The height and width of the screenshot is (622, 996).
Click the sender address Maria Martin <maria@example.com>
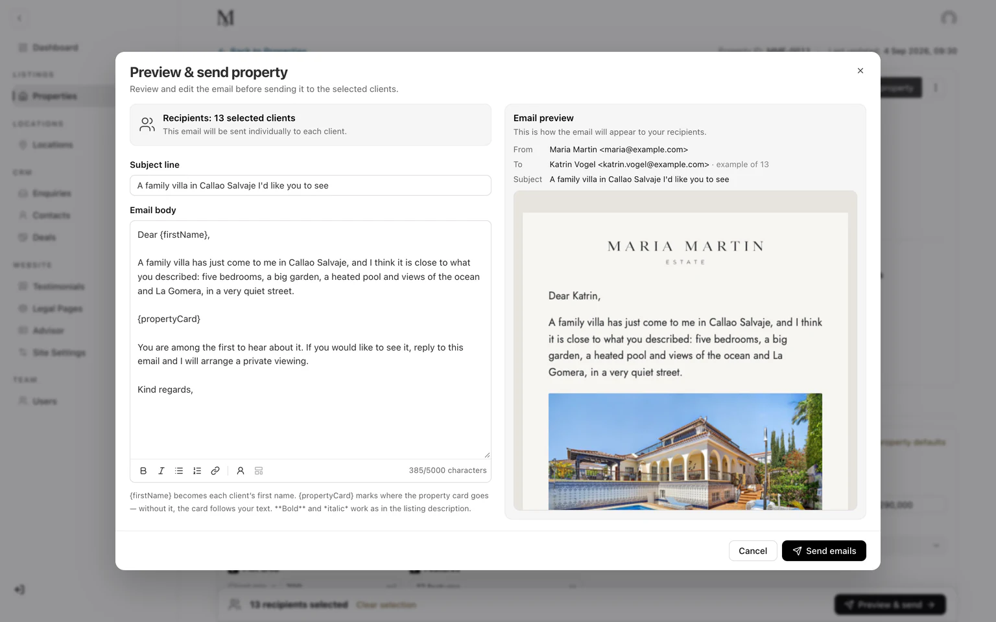pos(619,150)
